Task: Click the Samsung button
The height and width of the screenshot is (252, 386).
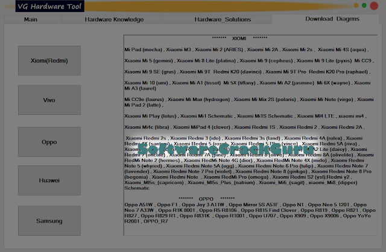Action: (x=49, y=221)
